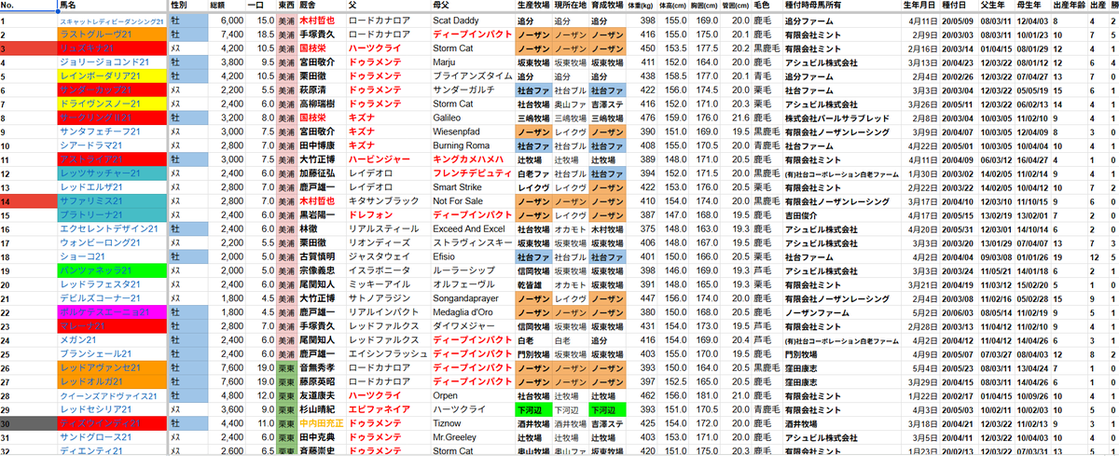The height and width of the screenshot is (456, 1119).
Task: Click the green 下河辺 breeder cell
Action: pos(532,409)
